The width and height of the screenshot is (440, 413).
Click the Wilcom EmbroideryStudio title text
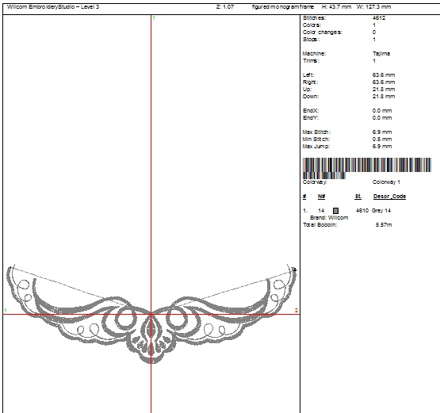[53, 6]
